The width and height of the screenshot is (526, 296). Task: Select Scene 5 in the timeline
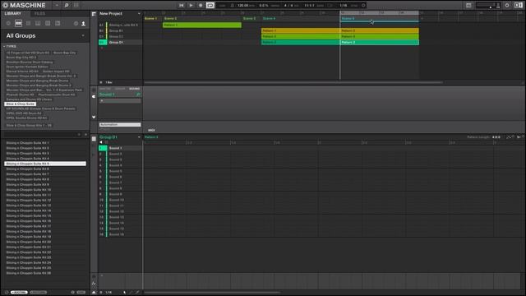(x=348, y=18)
